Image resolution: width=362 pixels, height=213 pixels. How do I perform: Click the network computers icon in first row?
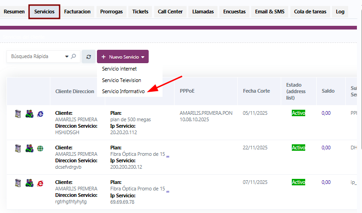[29, 113]
